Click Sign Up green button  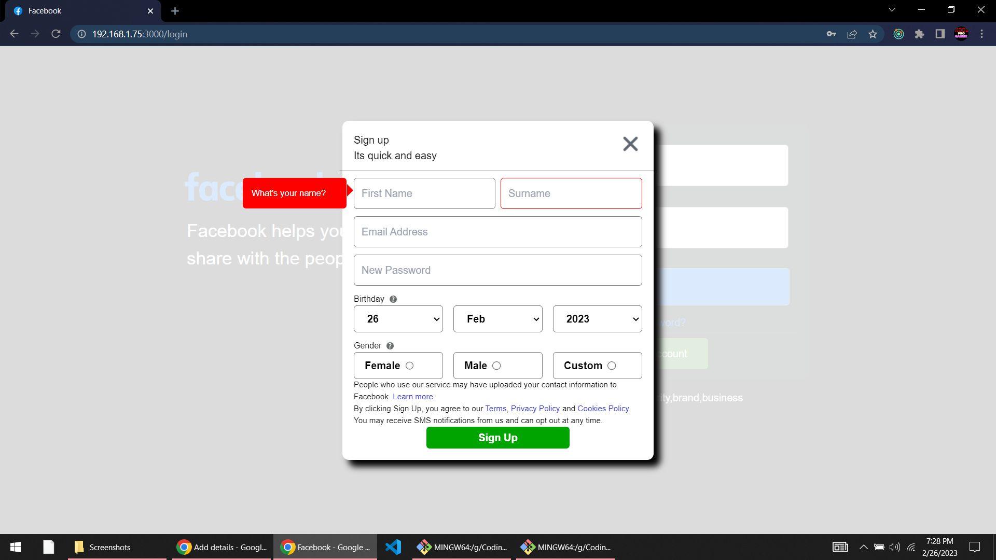(498, 438)
